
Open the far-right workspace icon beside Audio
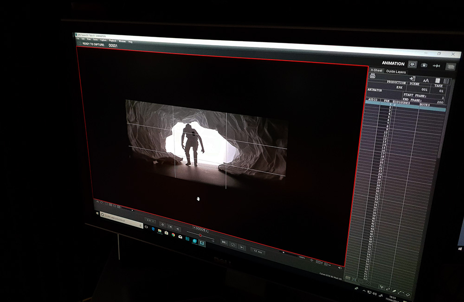pyautogui.click(x=451, y=67)
